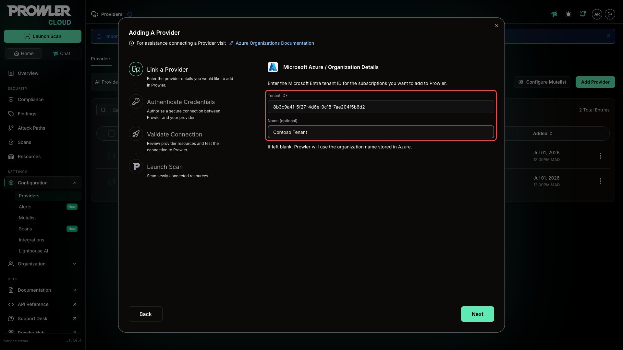Open top-level Scans with stopwatch icon
The width and height of the screenshot is (623, 350).
pos(43,142)
